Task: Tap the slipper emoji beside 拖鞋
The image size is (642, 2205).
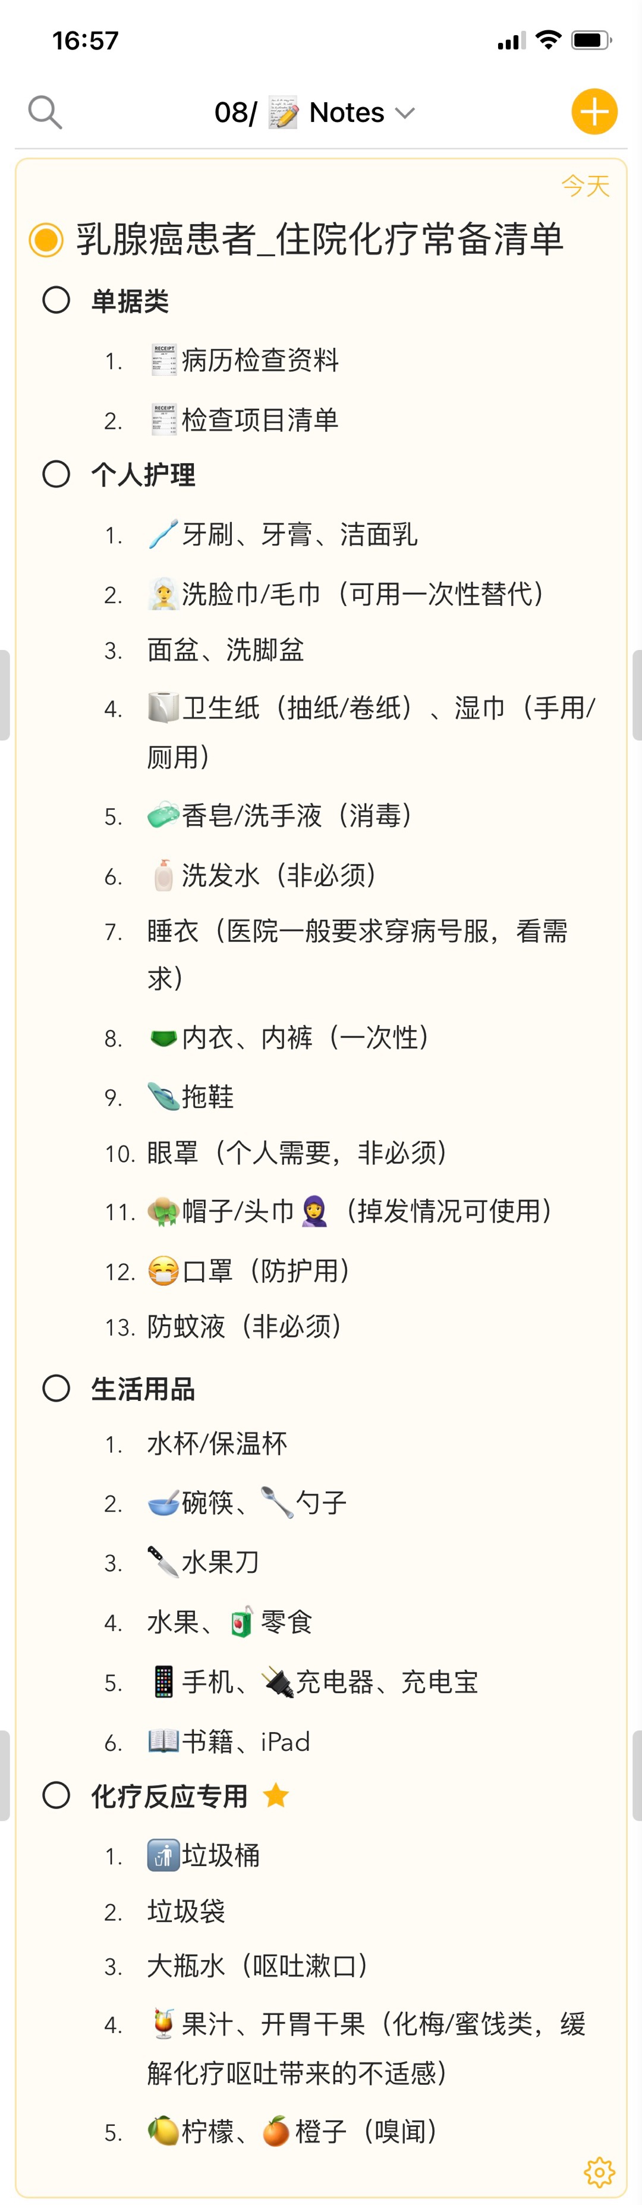Action: point(163,1095)
